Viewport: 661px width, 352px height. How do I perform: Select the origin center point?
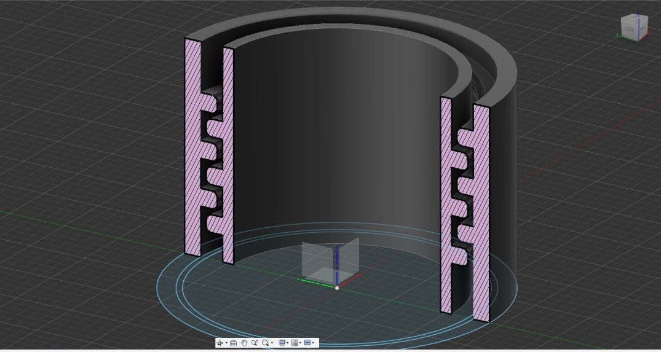[x=337, y=288]
